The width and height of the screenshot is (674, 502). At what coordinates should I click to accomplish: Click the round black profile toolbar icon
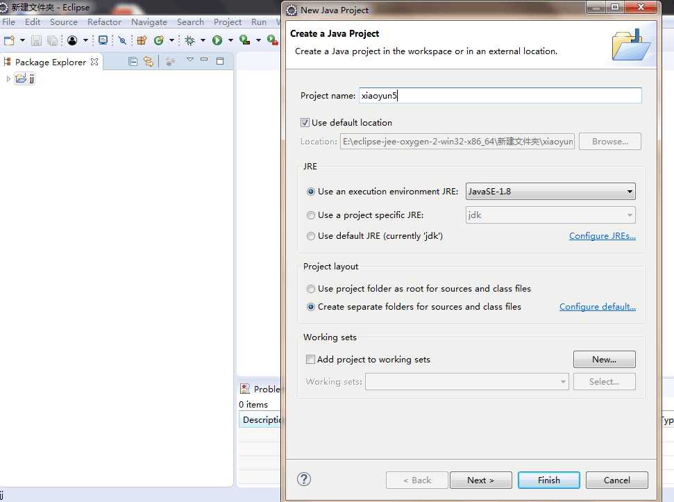tap(72, 40)
